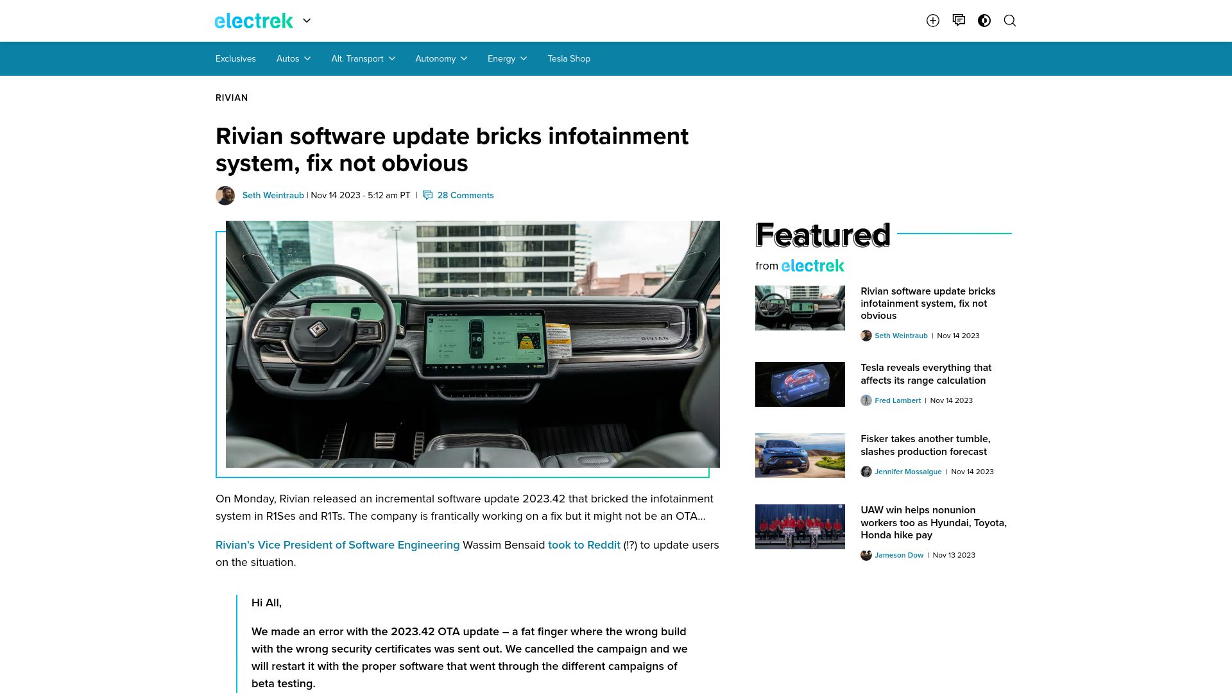Click the Electrek logo under Featured heading
The width and height of the screenshot is (1232, 693).
pyautogui.click(x=813, y=266)
